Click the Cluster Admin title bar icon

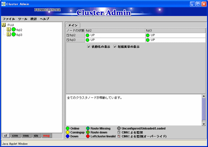(3, 4)
